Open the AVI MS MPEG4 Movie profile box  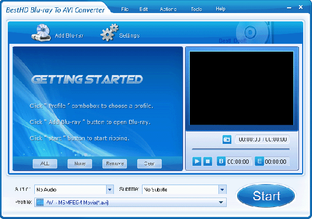[x=131, y=202]
